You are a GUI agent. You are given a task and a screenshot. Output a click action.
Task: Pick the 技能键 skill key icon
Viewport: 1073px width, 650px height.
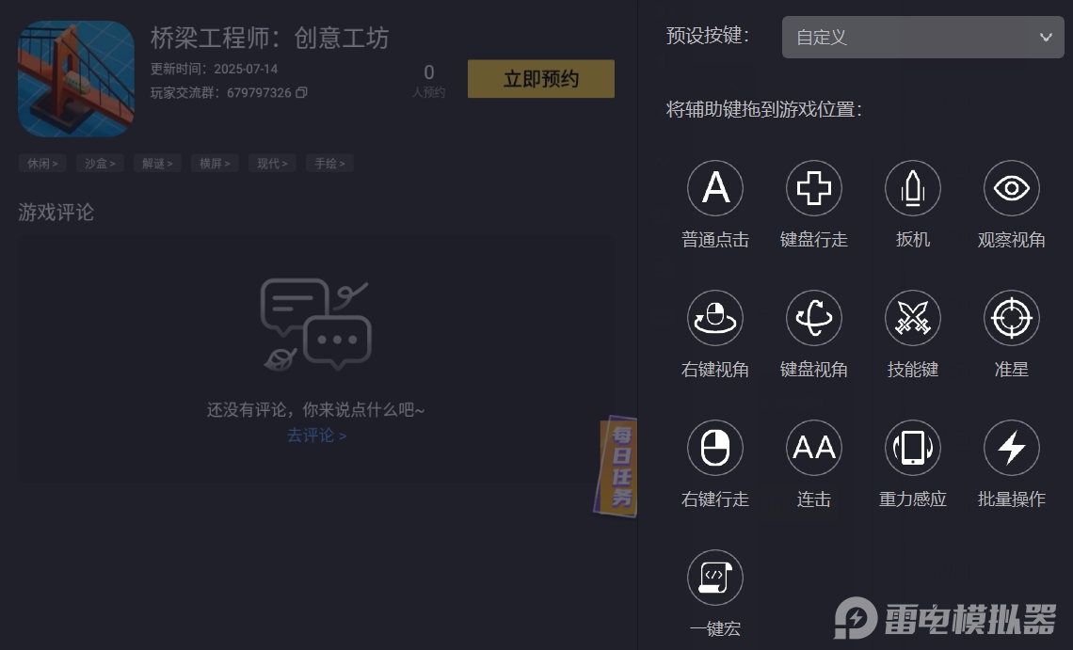click(x=912, y=317)
